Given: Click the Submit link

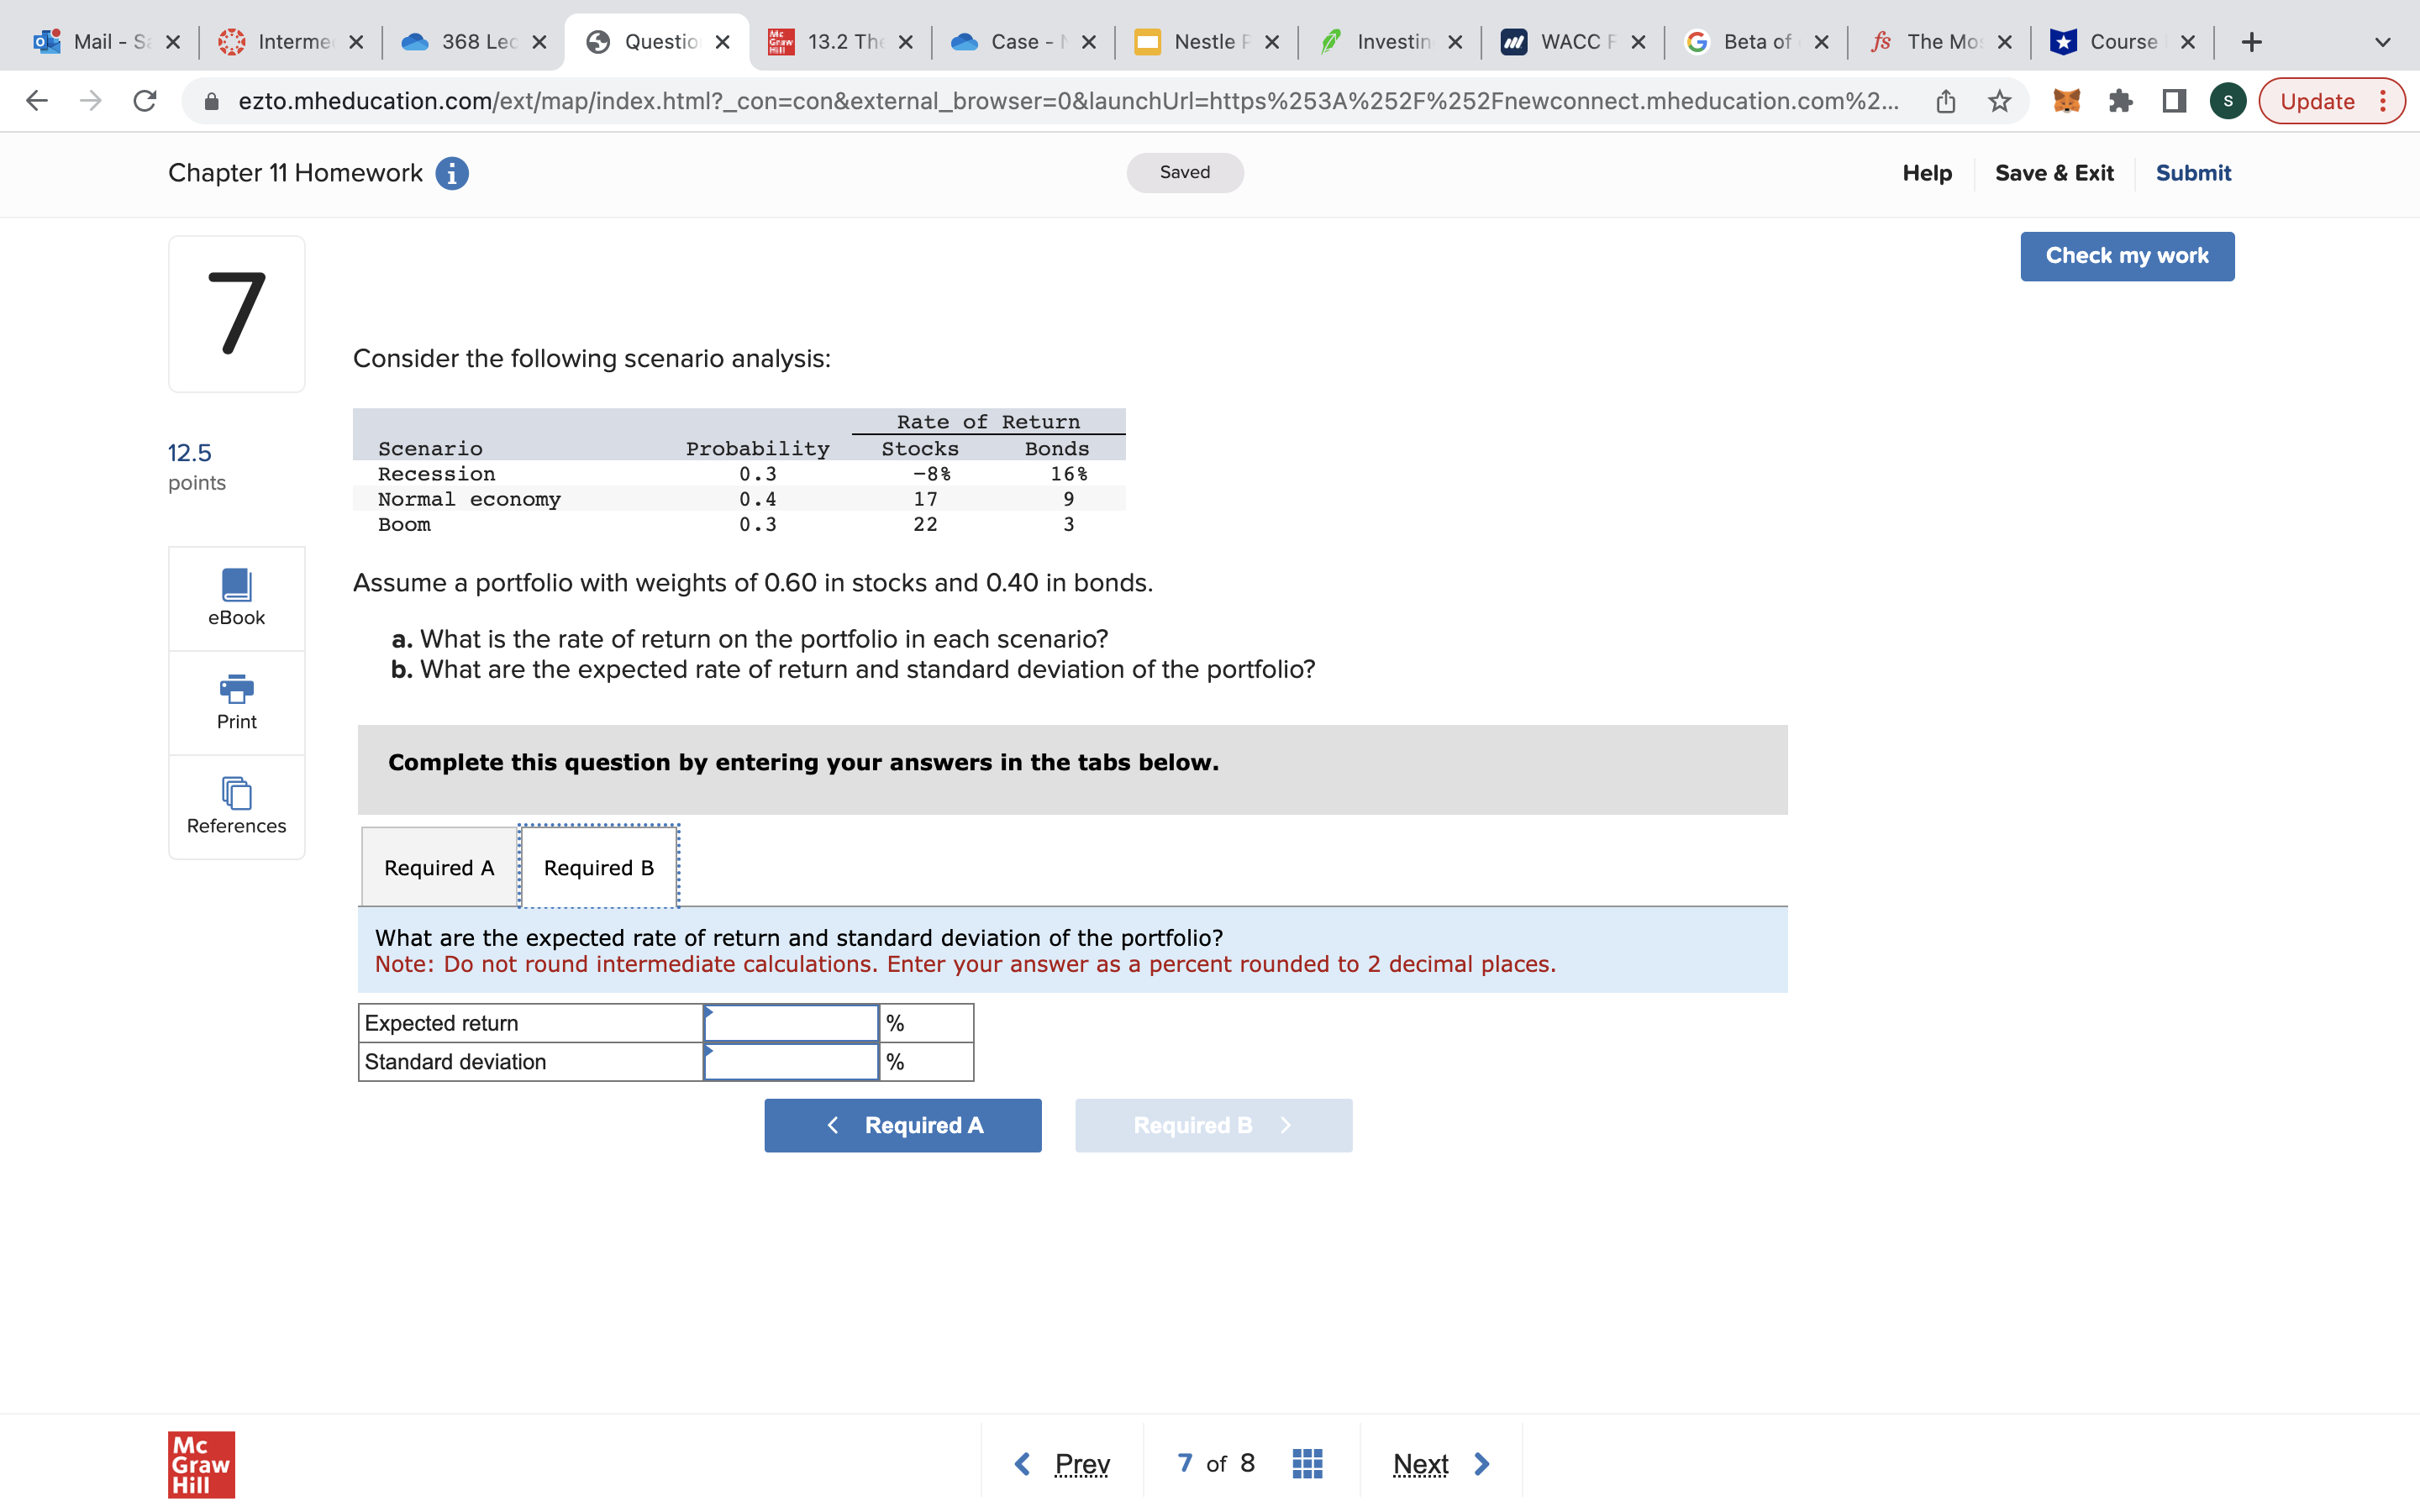Looking at the screenshot, I should (2193, 172).
